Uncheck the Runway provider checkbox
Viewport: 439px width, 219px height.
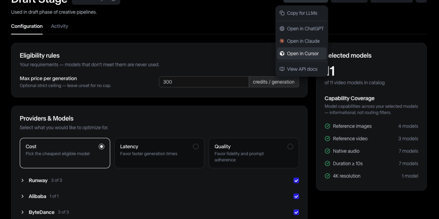tap(296, 180)
